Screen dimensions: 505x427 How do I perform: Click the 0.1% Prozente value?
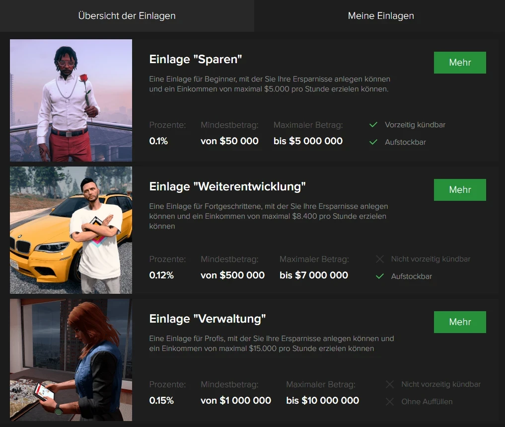[x=159, y=141]
